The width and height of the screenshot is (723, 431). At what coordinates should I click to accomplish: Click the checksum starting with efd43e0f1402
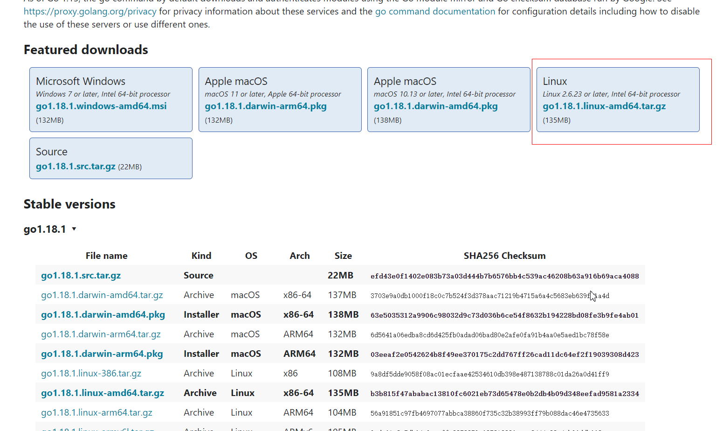coord(505,276)
